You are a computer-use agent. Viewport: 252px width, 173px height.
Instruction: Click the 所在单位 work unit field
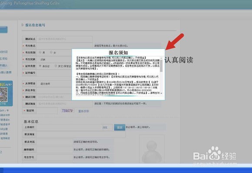coord(54,90)
